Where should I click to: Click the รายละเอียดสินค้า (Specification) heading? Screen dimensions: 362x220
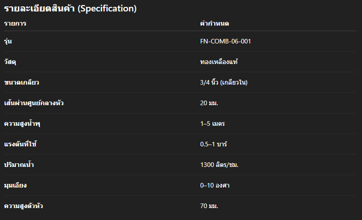(x=70, y=9)
